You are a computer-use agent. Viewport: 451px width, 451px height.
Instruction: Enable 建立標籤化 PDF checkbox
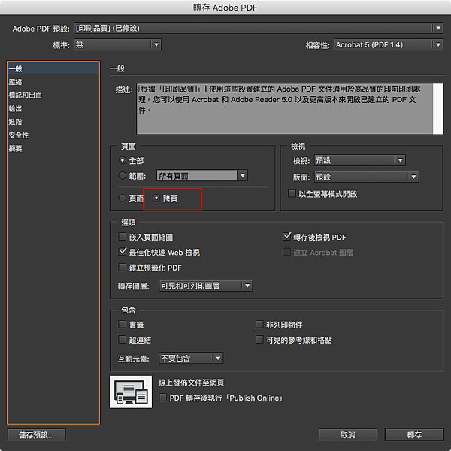click(x=123, y=267)
